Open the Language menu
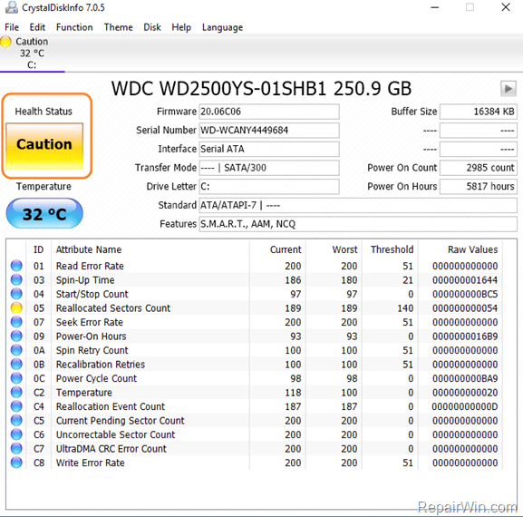This screenshot has height=517, width=523. tap(222, 27)
